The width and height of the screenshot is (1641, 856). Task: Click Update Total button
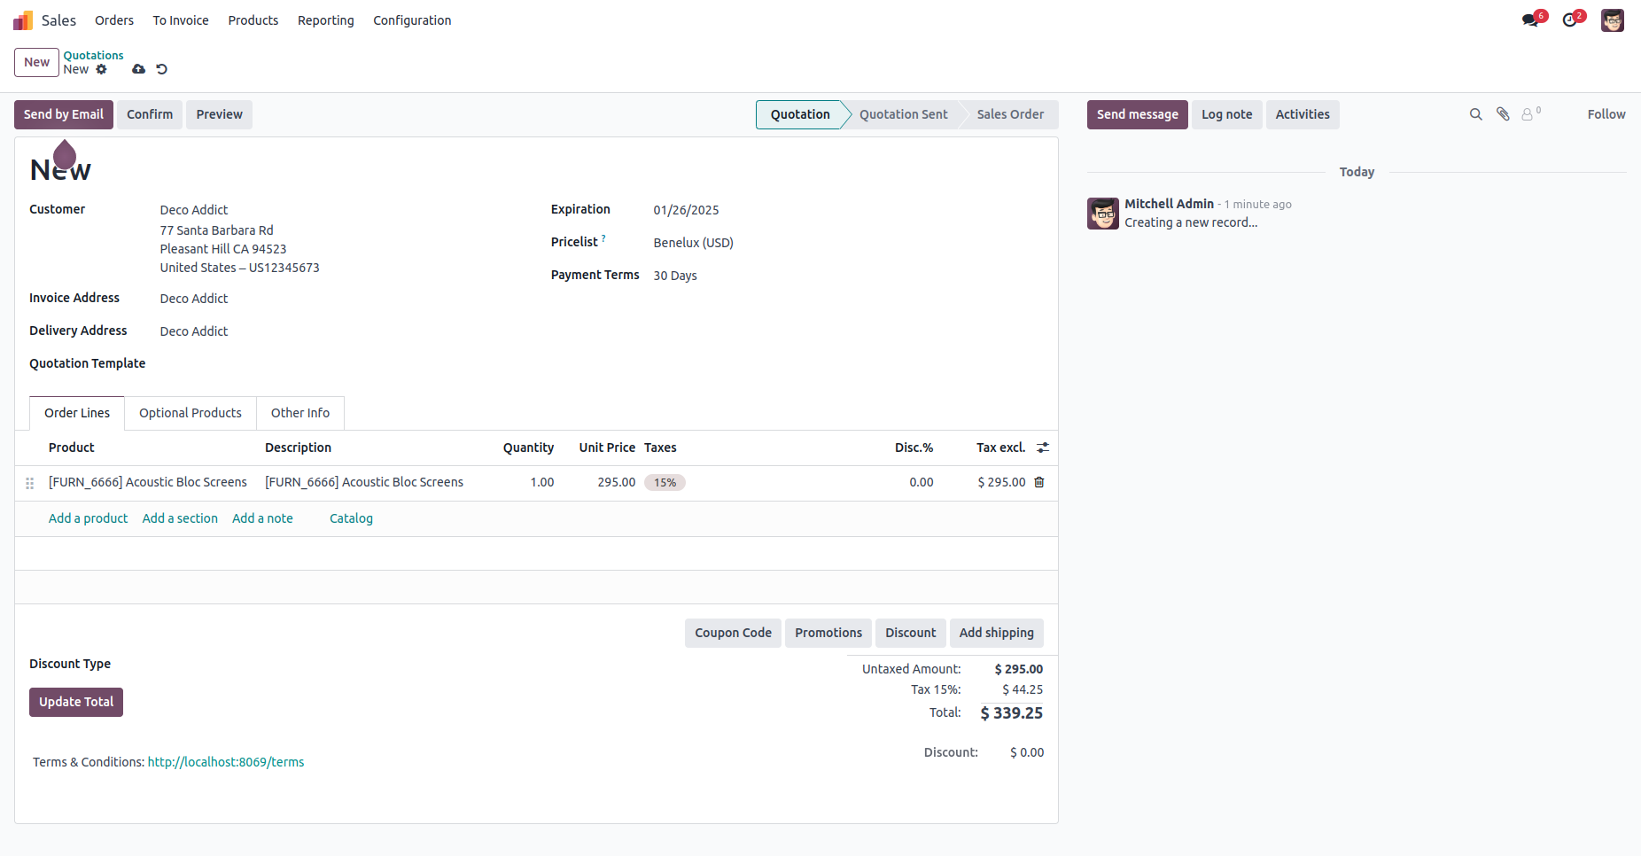point(76,702)
